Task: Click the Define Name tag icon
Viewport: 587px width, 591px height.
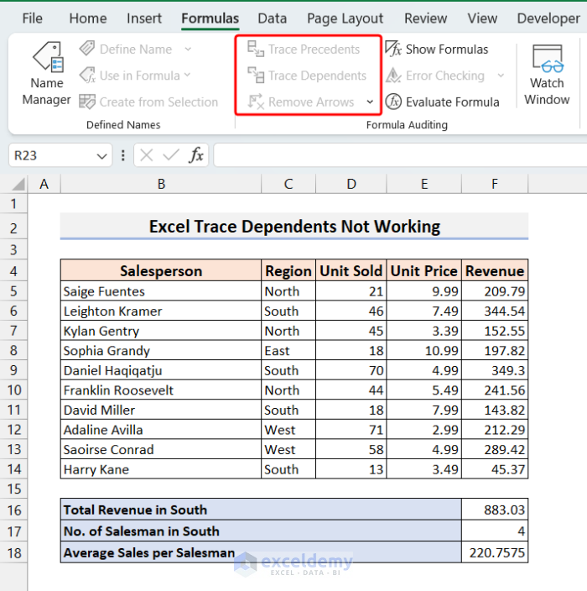Action: click(87, 49)
